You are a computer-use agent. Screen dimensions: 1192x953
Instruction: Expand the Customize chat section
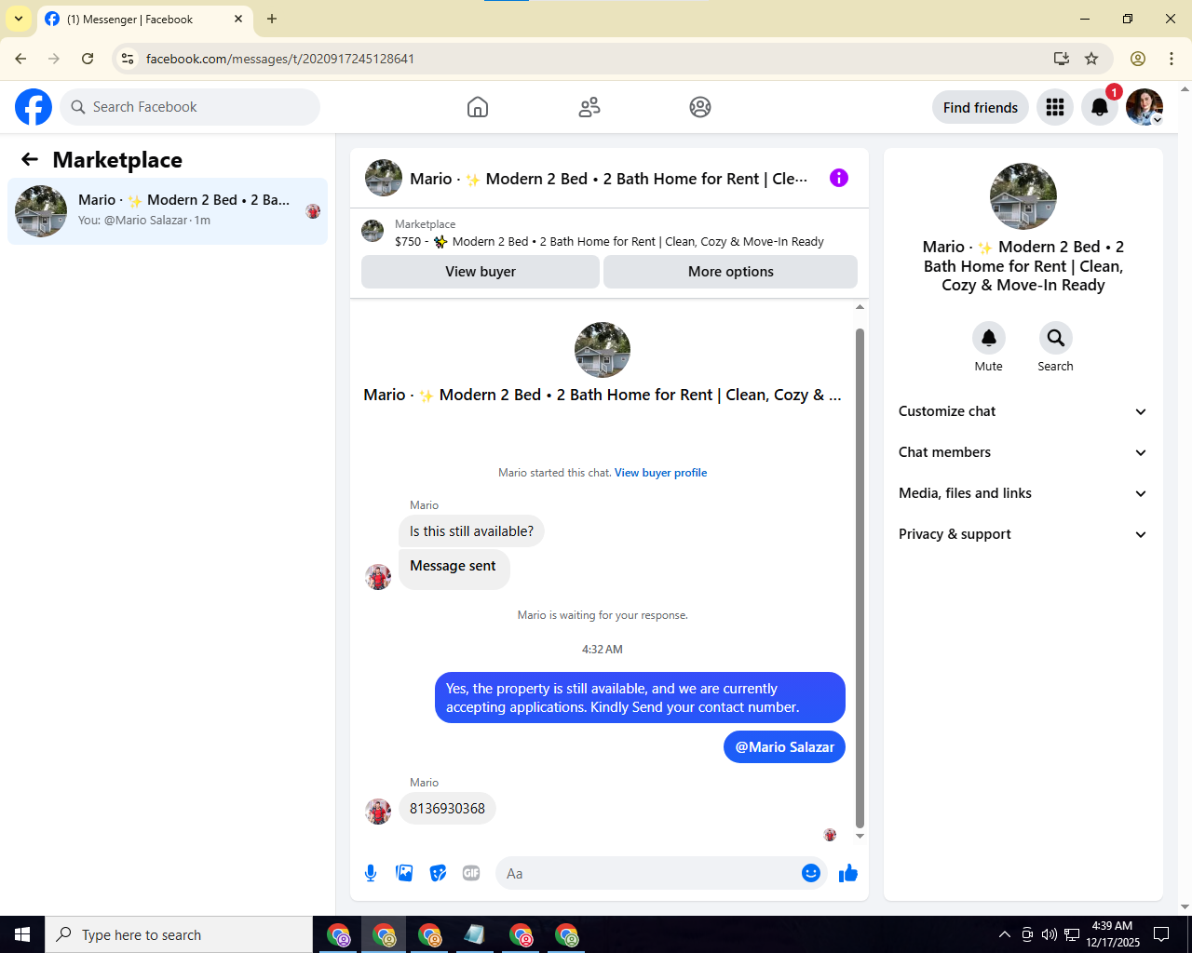pyautogui.click(x=1023, y=411)
